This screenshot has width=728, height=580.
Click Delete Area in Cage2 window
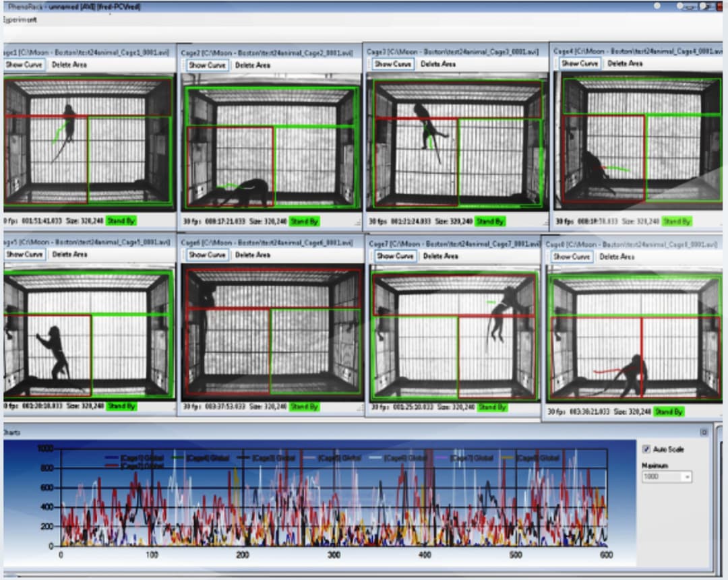[x=254, y=65]
